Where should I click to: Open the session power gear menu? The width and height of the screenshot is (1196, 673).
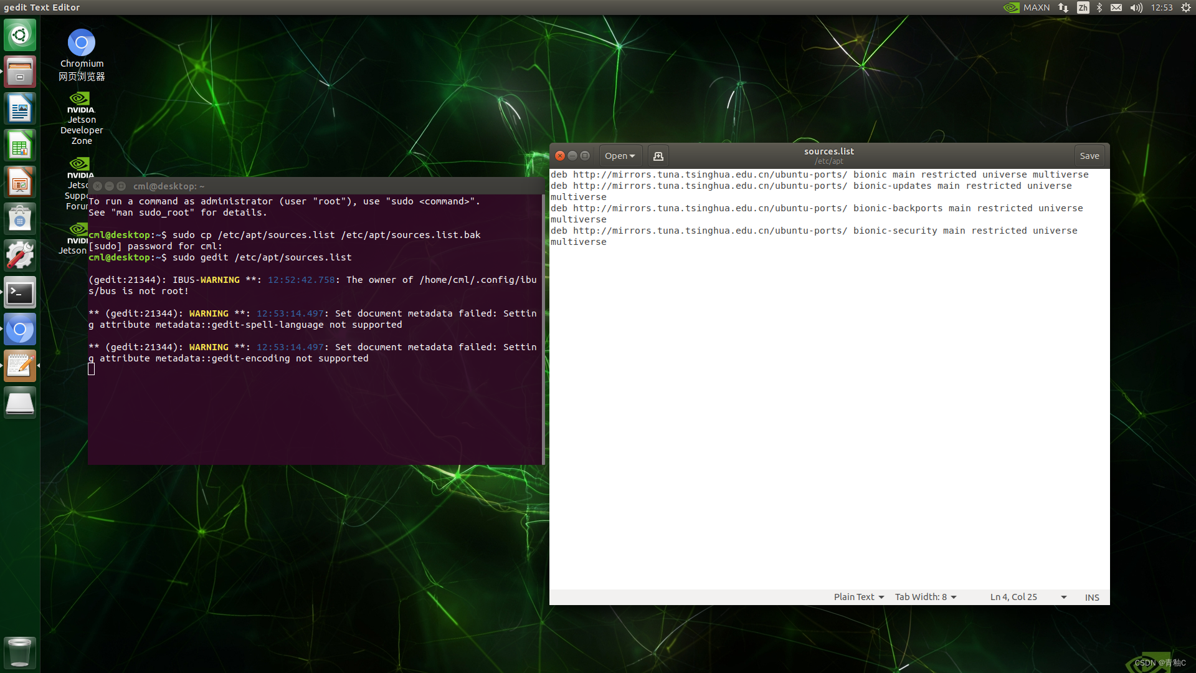pyautogui.click(x=1186, y=7)
